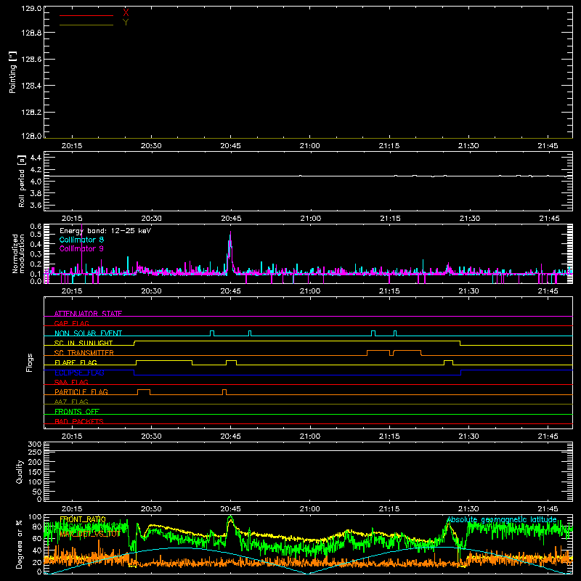Click the Energy band: 12-25 keV annotation
This screenshot has width=581, height=581.
click(105, 231)
